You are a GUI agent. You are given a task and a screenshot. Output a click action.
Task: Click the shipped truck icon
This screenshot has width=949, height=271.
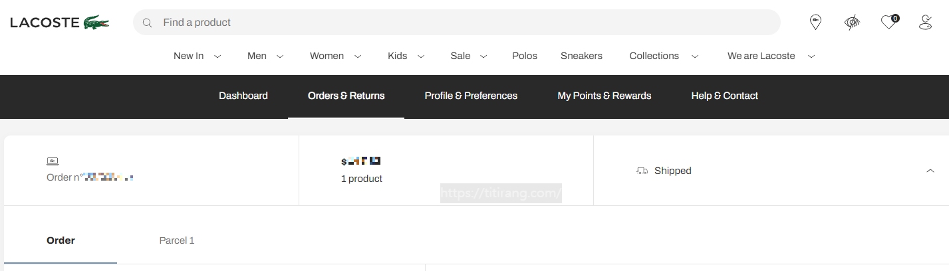click(642, 171)
